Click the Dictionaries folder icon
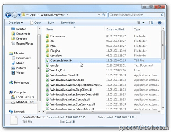 (x=47, y=36)
